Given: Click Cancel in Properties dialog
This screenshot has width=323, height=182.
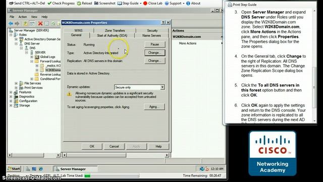Looking at the screenshot, I should pos(114,146).
